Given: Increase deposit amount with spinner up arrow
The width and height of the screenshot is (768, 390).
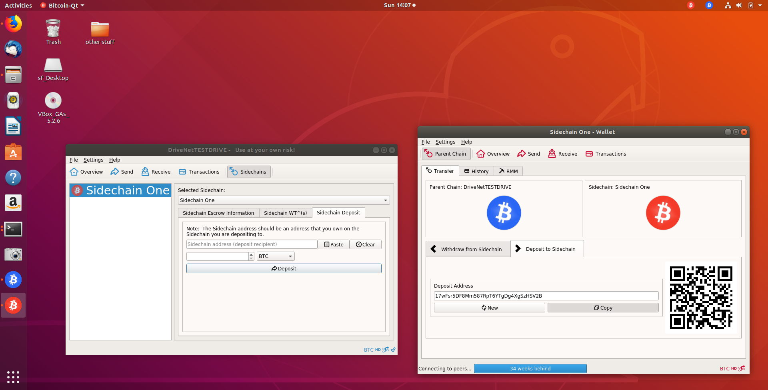Looking at the screenshot, I should (x=251, y=254).
